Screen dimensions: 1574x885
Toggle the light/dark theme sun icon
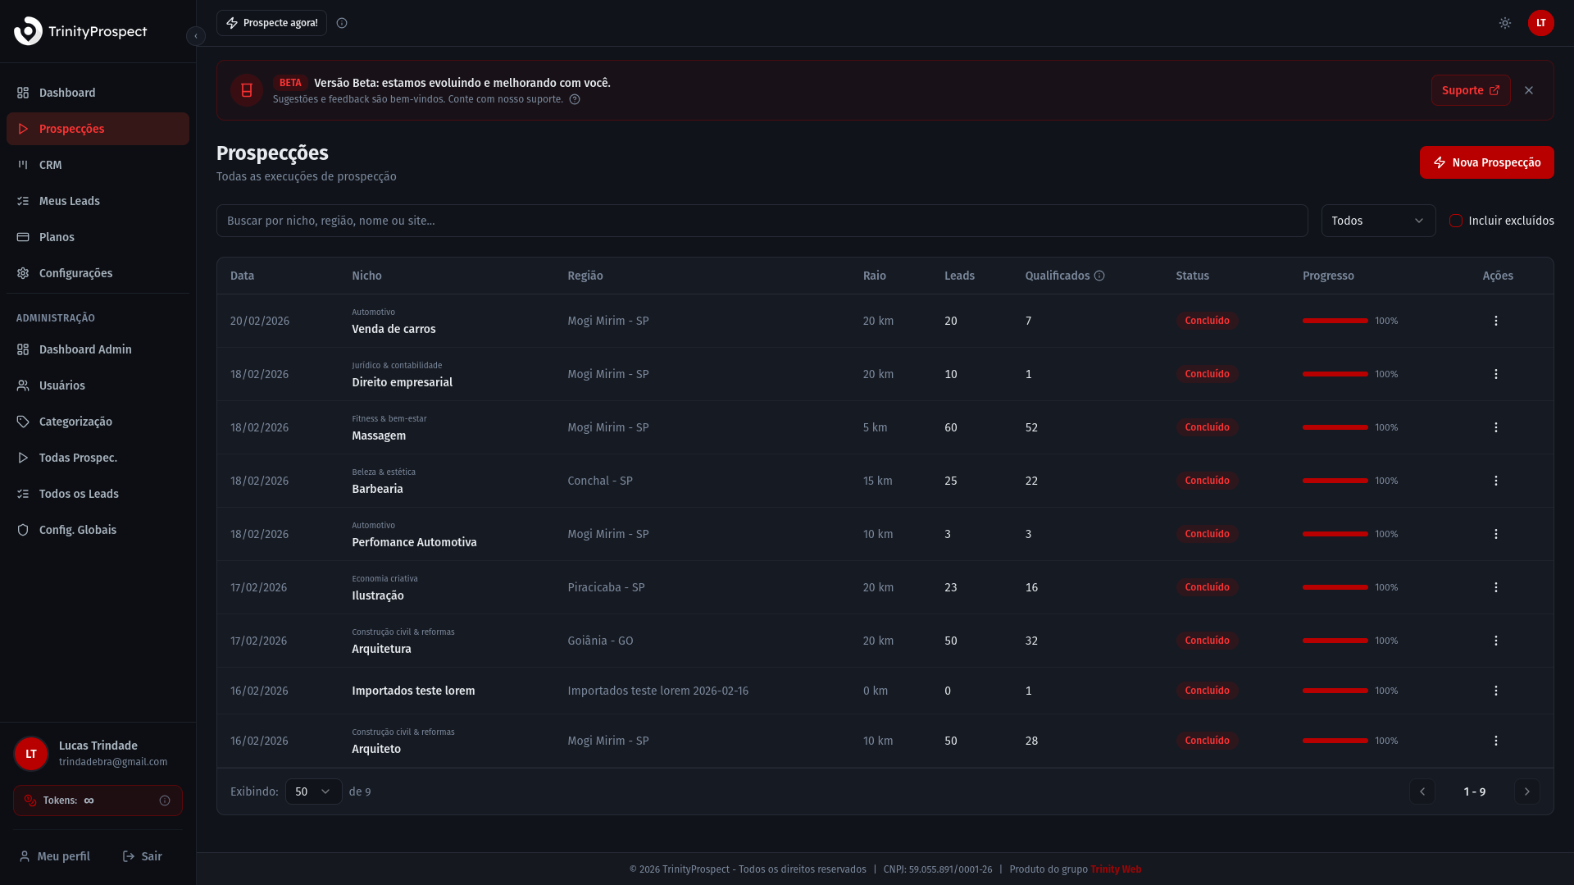click(1504, 23)
